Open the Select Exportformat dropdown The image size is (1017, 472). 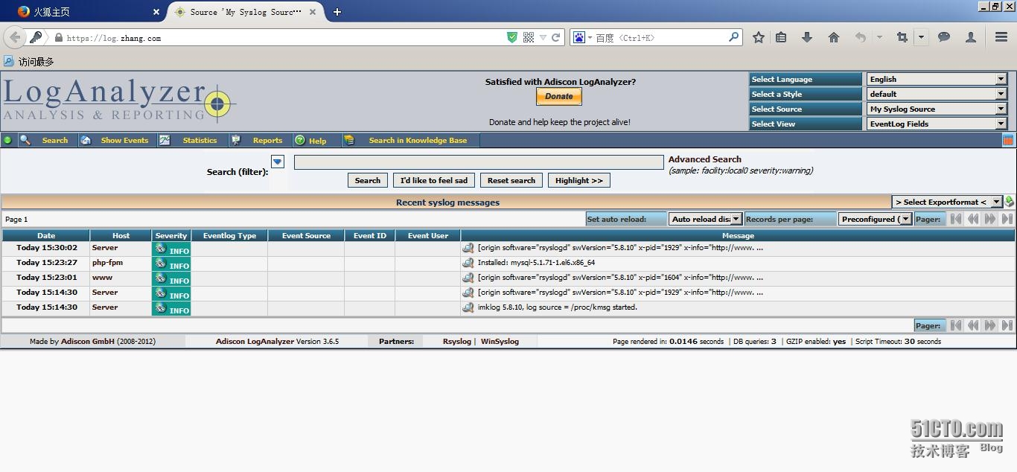click(947, 202)
